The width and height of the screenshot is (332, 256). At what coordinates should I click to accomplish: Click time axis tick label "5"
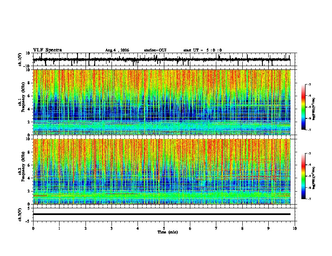pos(164,228)
